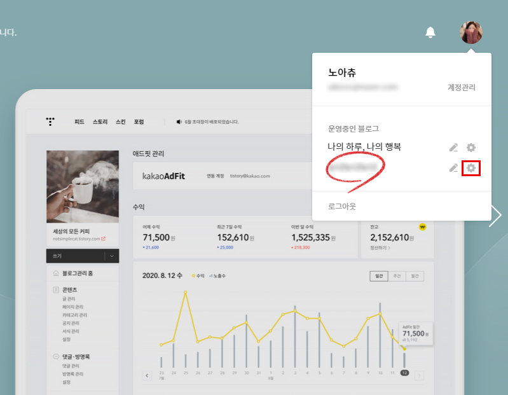508x395 pixels.
Task: Open 설정 under 콘텐츠
Action: point(66,339)
